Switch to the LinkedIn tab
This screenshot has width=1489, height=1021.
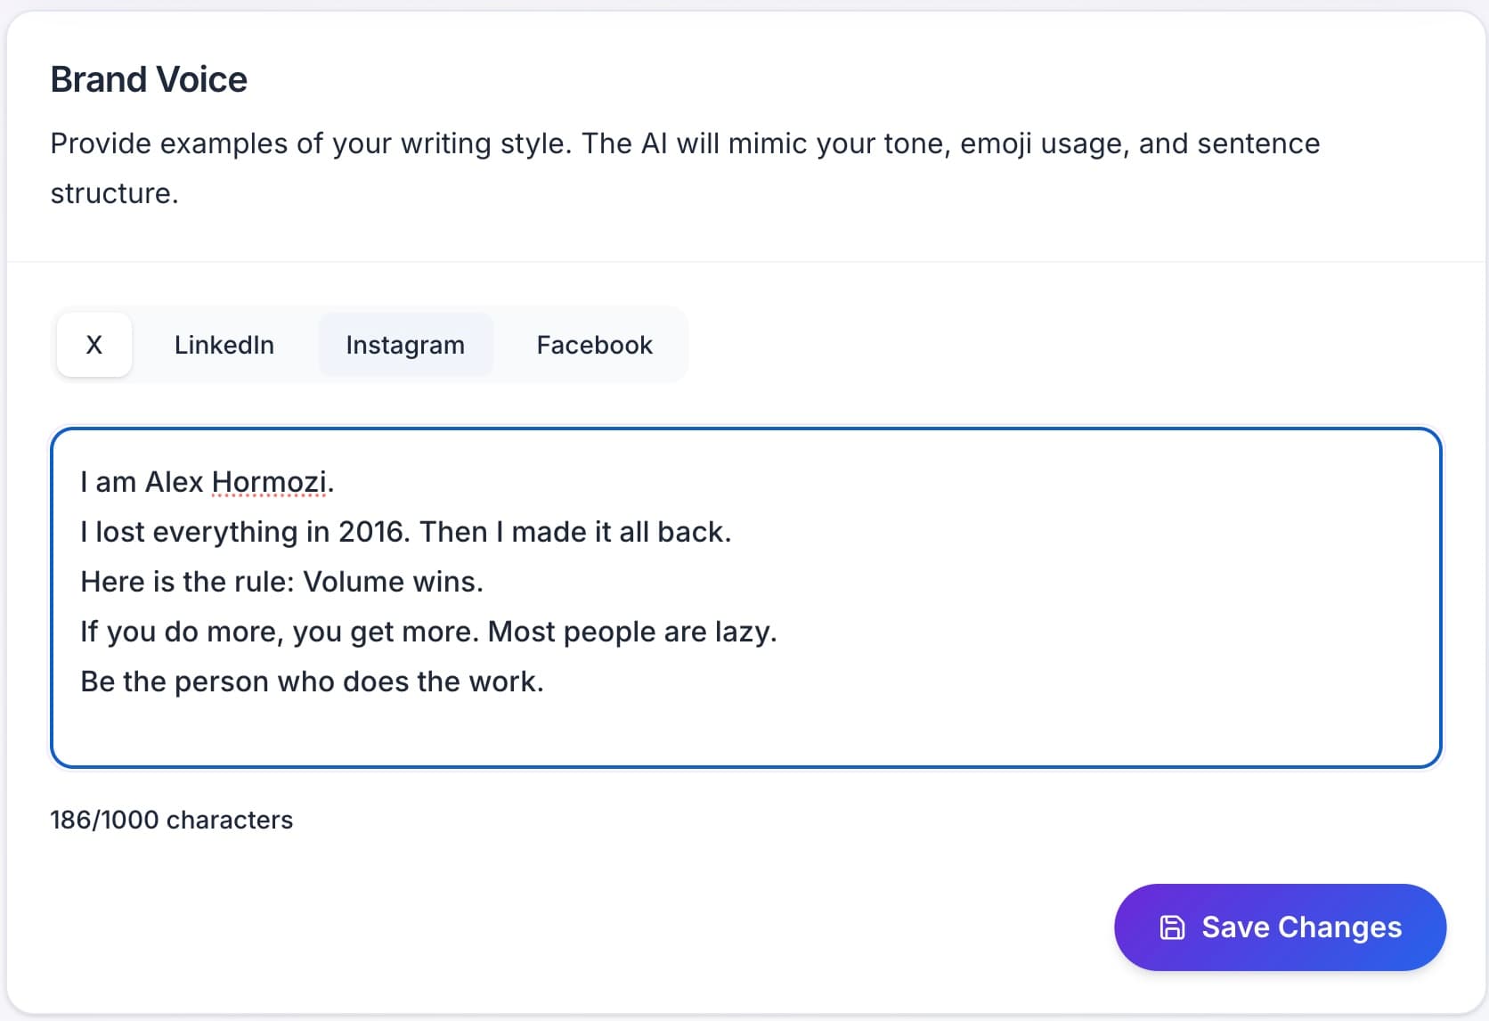coord(224,346)
